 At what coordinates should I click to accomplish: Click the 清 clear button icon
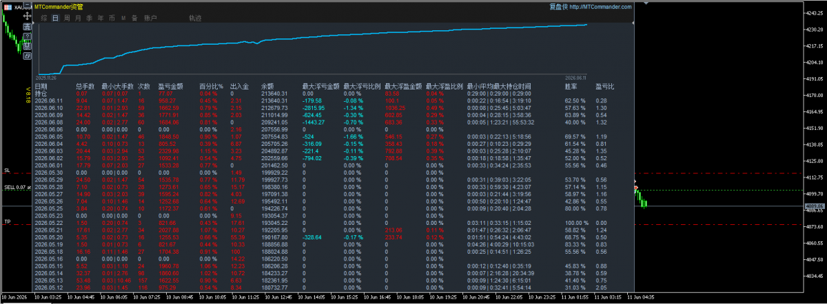(x=27, y=27)
